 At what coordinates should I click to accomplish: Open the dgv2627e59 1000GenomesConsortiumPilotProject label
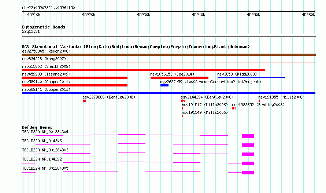(x=211, y=82)
